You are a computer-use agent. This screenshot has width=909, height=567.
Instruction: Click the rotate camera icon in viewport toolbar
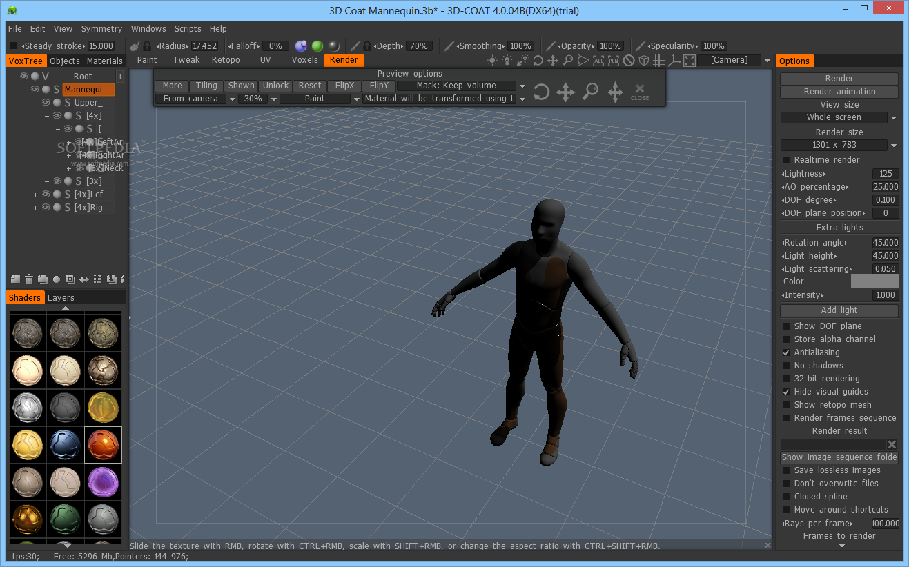click(x=538, y=60)
